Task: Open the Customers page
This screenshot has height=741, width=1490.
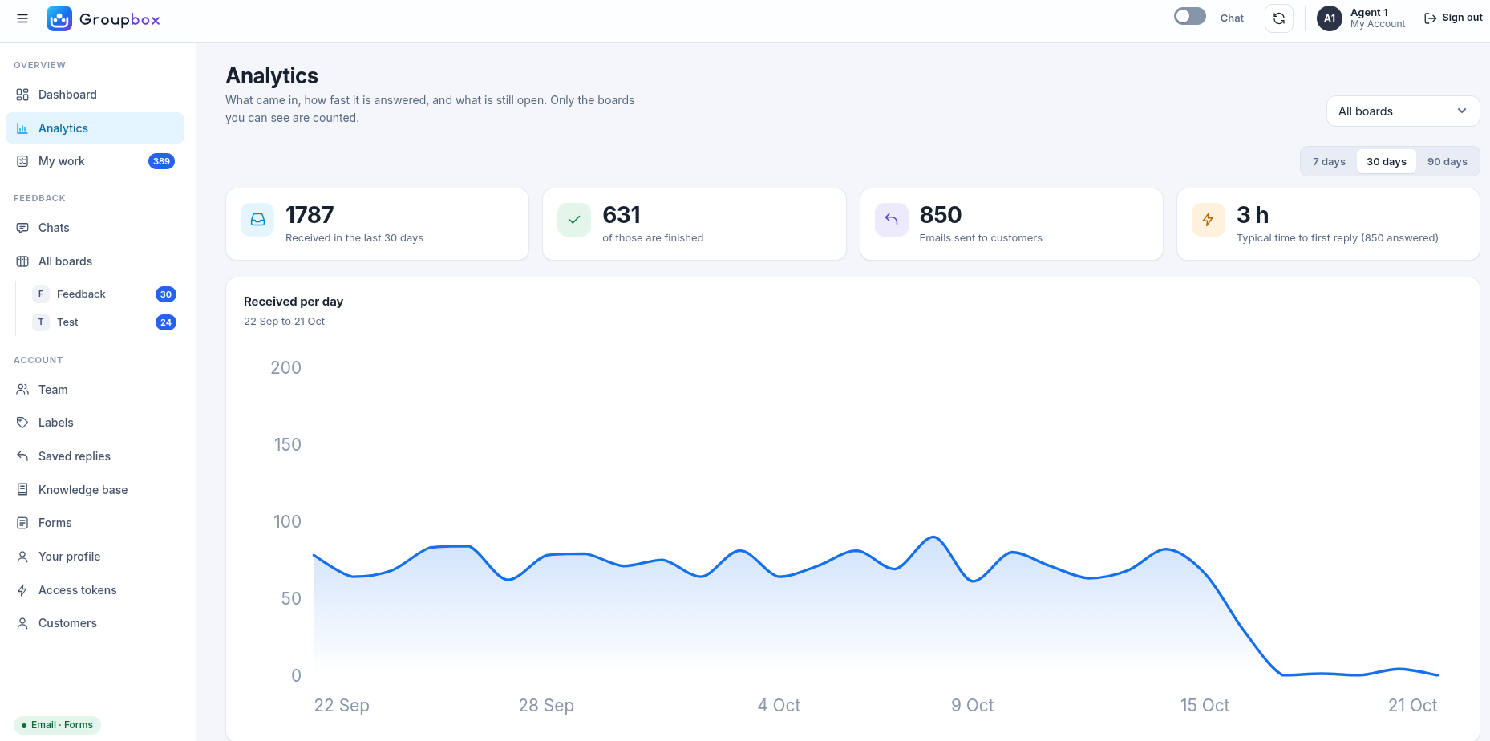Action: point(95,623)
